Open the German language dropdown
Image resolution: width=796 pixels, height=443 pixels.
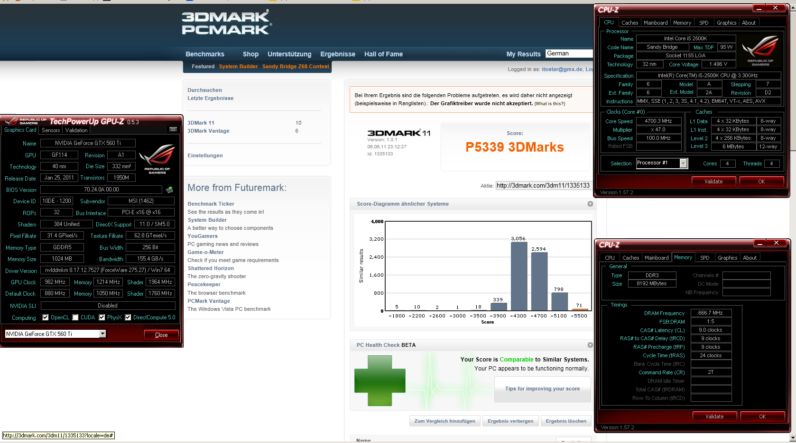pos(569,54)
